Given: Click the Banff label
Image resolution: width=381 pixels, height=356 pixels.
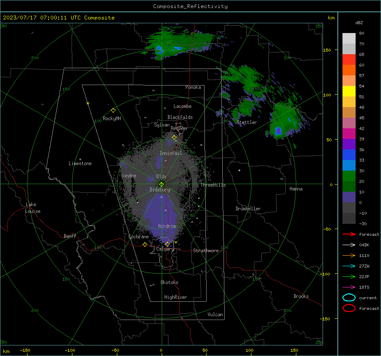Looking at the screenshot, I should click(70, 236).
